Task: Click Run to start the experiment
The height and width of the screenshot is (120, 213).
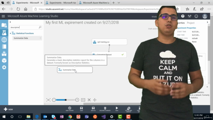Action: 117,109
